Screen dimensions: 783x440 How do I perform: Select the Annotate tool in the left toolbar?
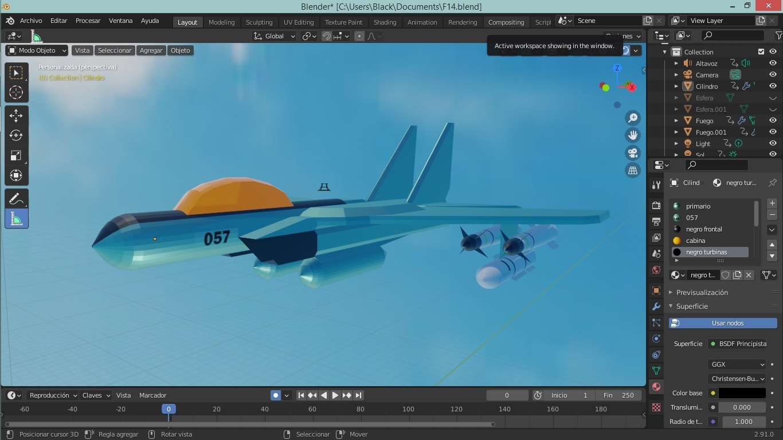[x=16, y=198]
